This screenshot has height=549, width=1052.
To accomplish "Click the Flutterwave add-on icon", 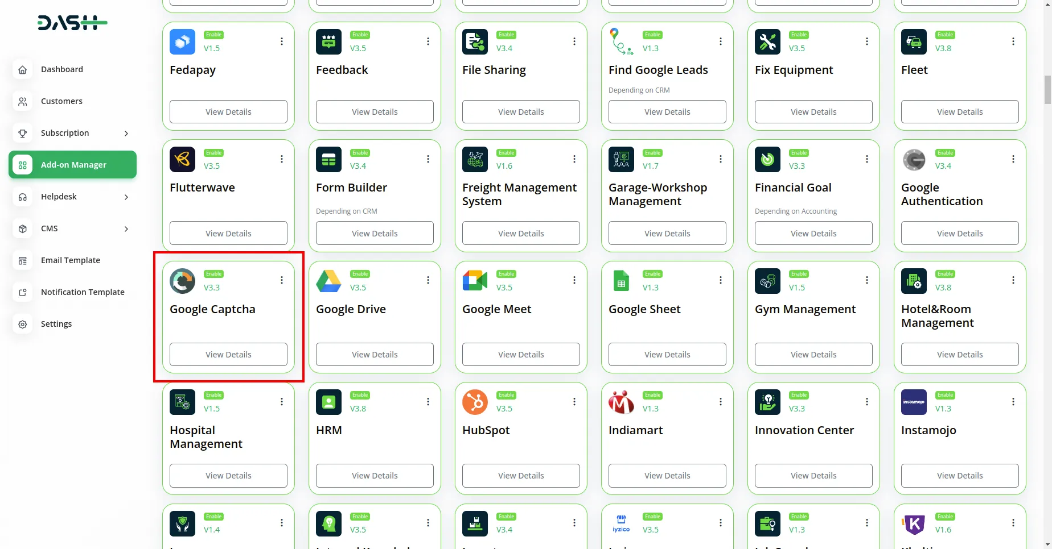I will pos(182,159).
